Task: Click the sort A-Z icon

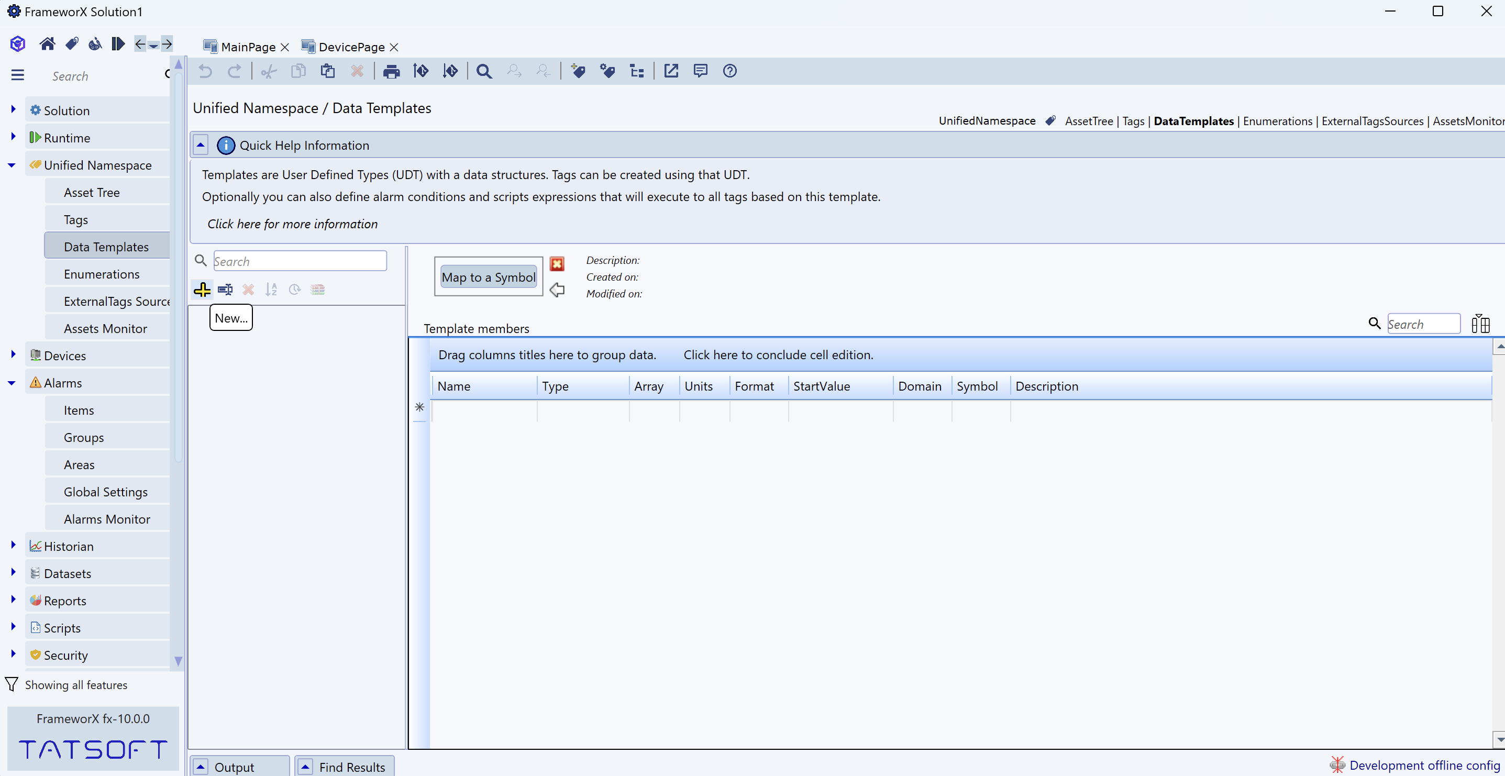Action: tap(271, 289)
